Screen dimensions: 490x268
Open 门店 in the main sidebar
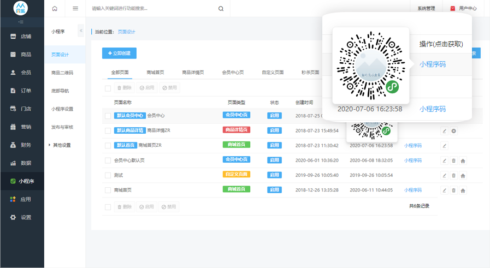pyautogui.click(x=22, y=109)
